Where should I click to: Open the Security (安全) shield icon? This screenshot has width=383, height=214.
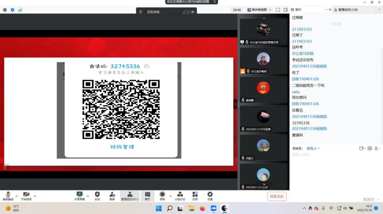coord(97,196)
